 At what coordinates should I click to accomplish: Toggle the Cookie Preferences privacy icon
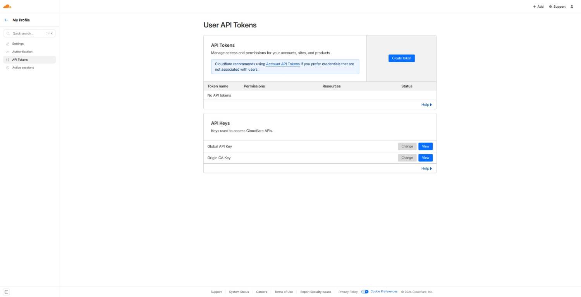pyautogui.click(x=364, y=292)
